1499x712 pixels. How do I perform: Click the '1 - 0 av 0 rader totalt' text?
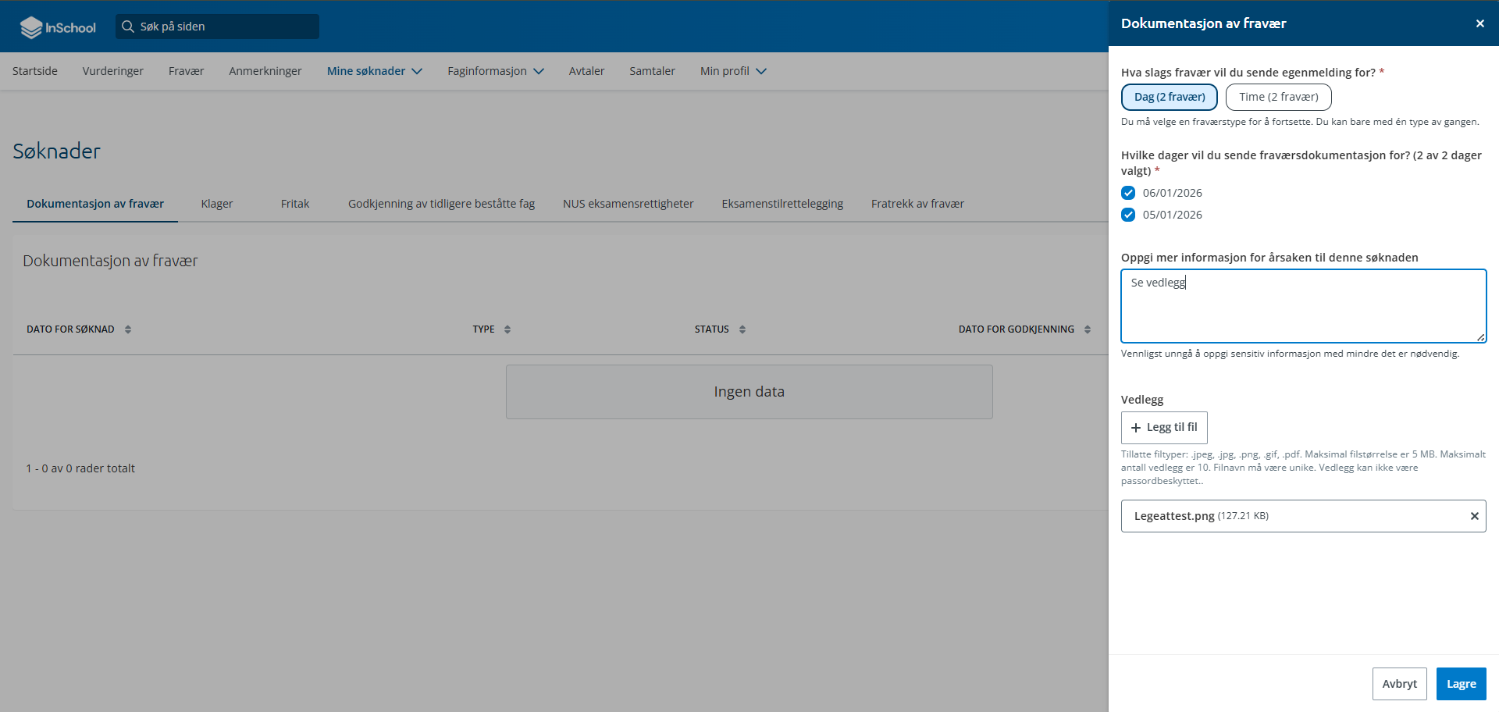pyautogui.click(x=80, y=468)
